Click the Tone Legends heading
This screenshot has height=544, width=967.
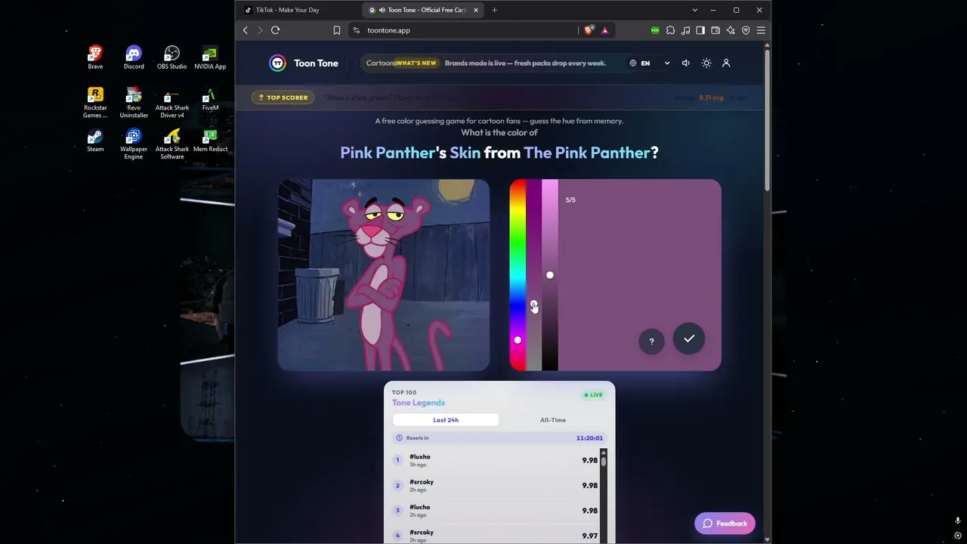tap(419, 403)
